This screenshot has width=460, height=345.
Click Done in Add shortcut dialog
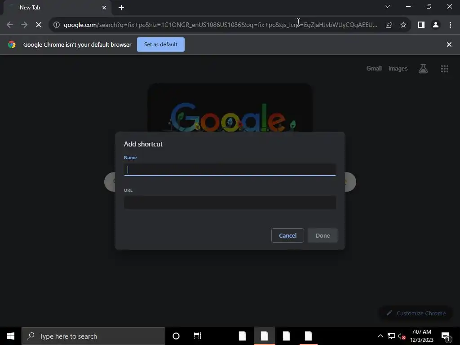click(x=323, y=235)
